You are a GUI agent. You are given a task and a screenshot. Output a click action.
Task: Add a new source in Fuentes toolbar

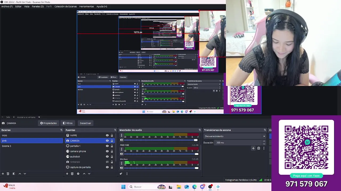[x=67, y=174]
